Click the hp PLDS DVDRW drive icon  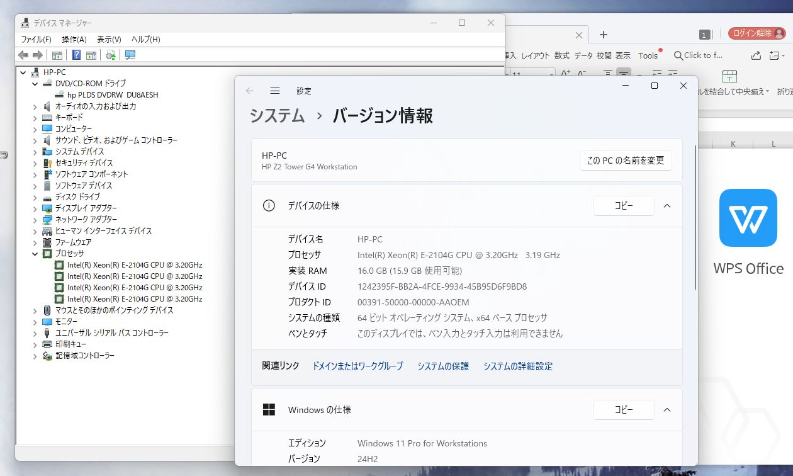tap(60, 94)
